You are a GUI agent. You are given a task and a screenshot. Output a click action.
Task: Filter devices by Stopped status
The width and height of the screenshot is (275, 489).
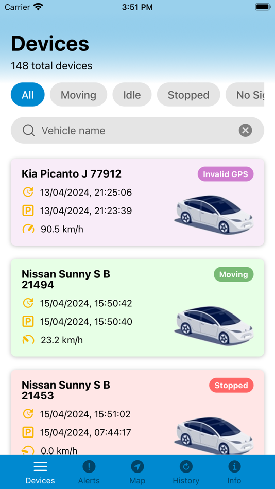[x=188, y=95]
